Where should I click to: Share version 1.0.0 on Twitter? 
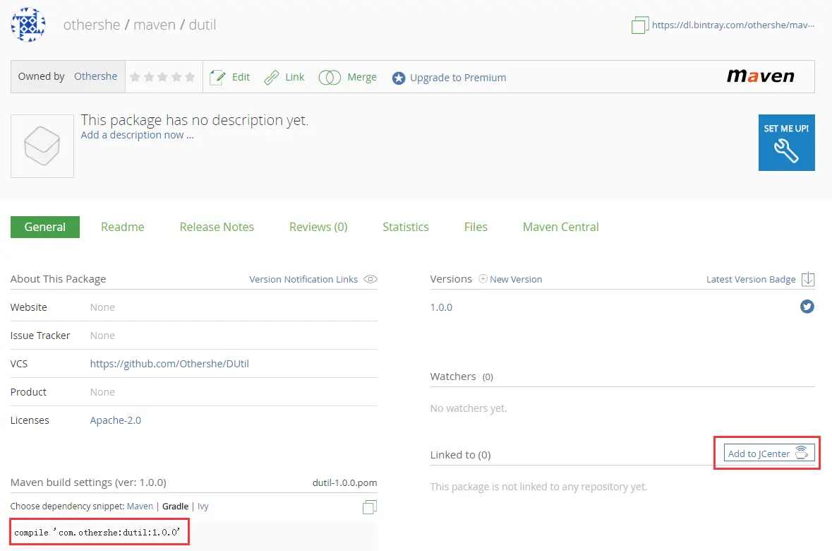(807, 307)
